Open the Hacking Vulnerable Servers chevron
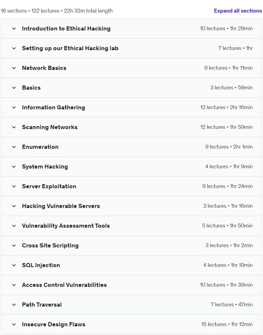 pyautogui.click(x=14, y=206)
